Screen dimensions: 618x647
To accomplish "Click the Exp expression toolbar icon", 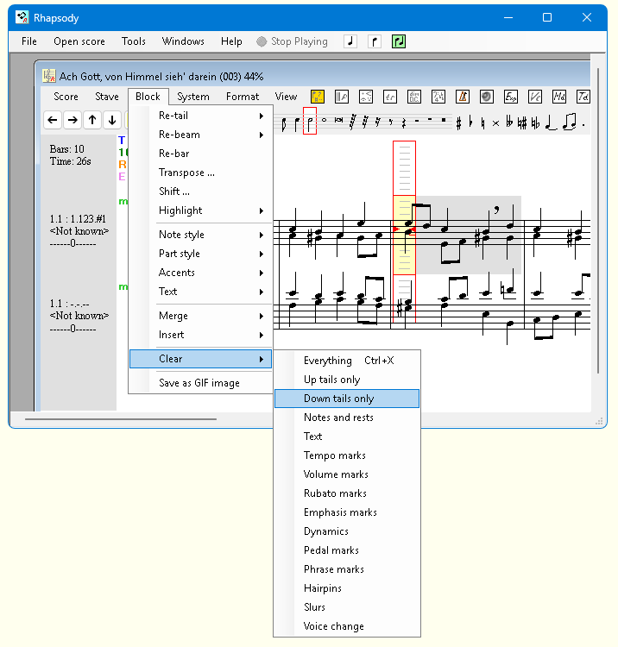I will pos(511,97).
